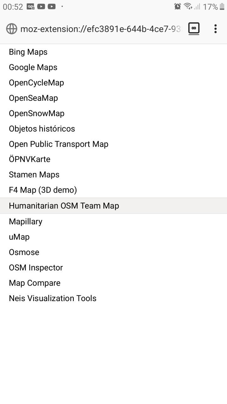
Task: Choose OpenSeaMap from the list
Action: [x=113, y=98]
